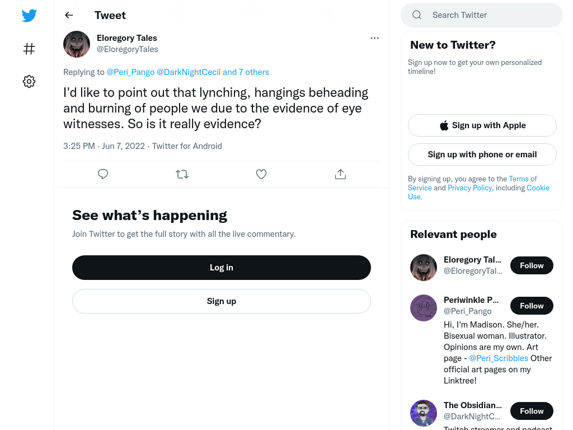Like the tweet with the heart icon

point(261,174)
